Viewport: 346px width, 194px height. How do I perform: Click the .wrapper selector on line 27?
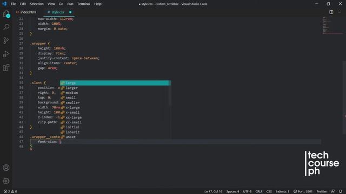pyautogui.click(x=38, y=43)
